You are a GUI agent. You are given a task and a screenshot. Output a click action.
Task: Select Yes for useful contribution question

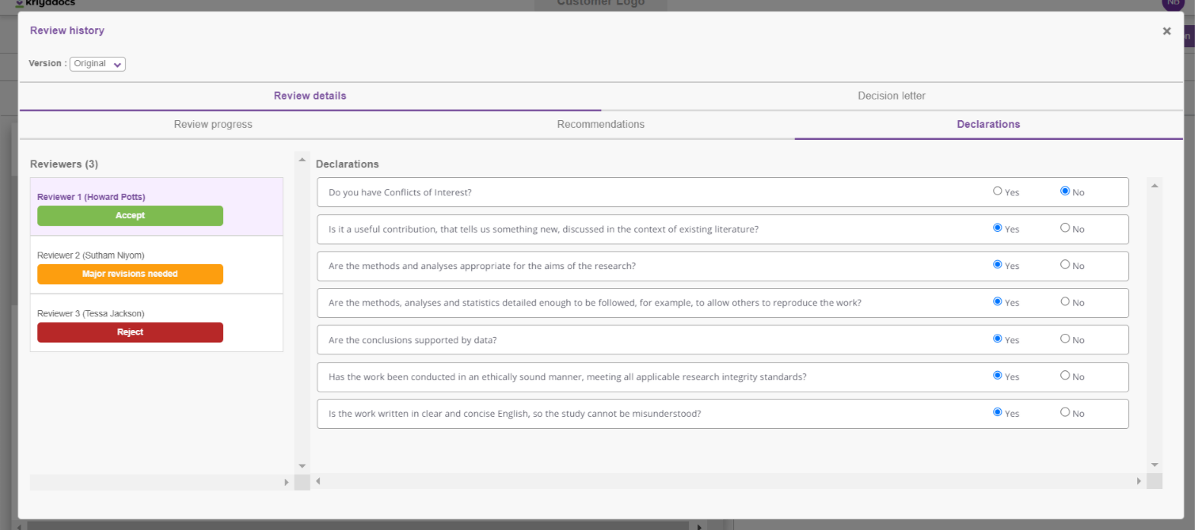pyautogui.click(x=997, y=227)
